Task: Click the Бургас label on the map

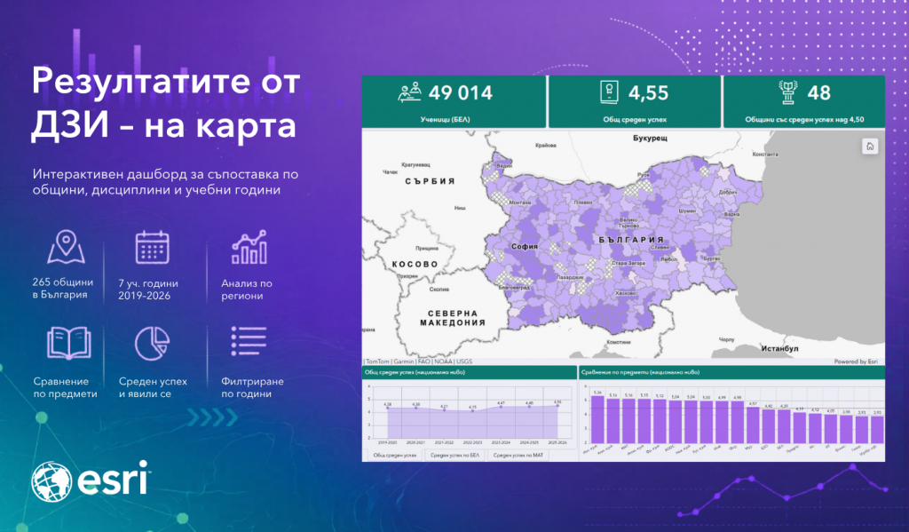Action: click(x=711, y=258)
